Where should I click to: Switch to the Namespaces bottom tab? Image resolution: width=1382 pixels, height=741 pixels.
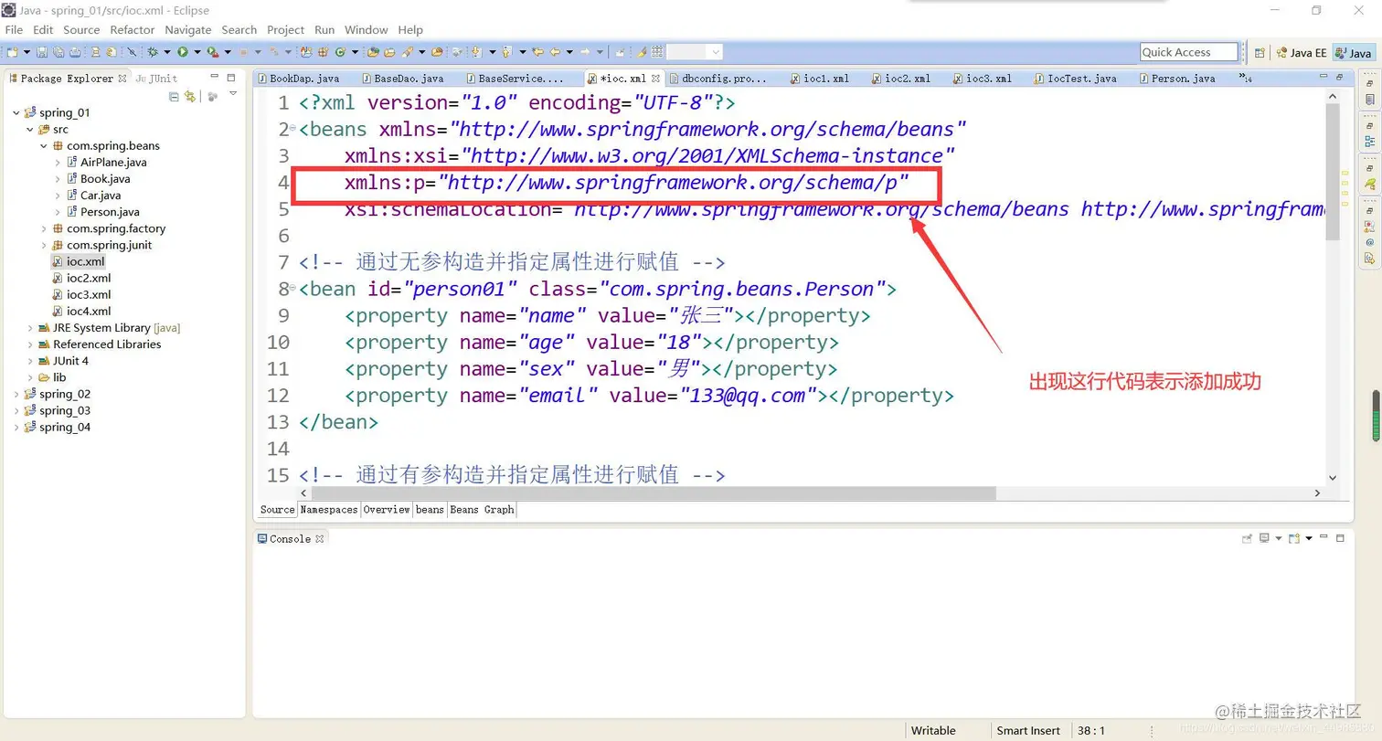[x=329, y=510]
